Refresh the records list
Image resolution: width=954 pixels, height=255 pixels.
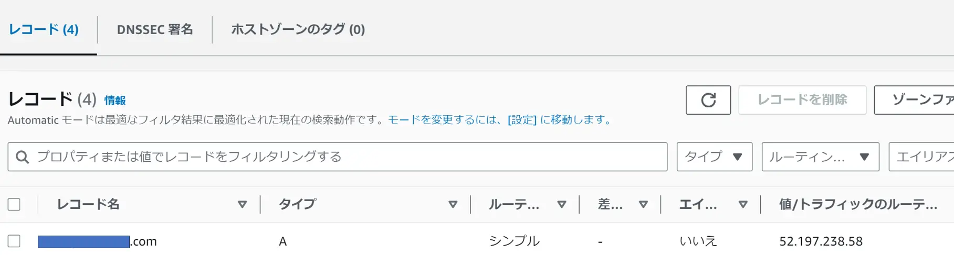pos(708,100)
